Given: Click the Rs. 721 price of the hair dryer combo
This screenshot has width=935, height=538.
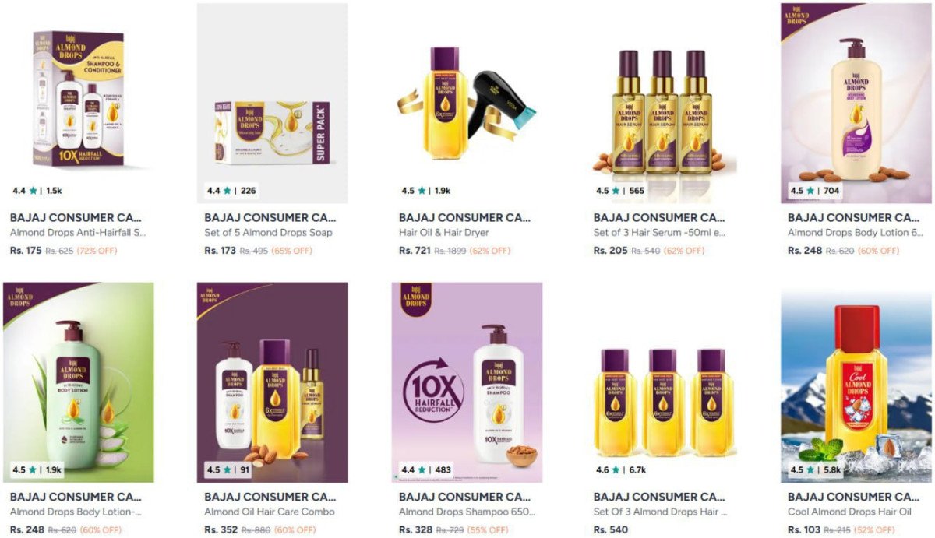Looking at the screenshot, I should [x=415, y=251].
